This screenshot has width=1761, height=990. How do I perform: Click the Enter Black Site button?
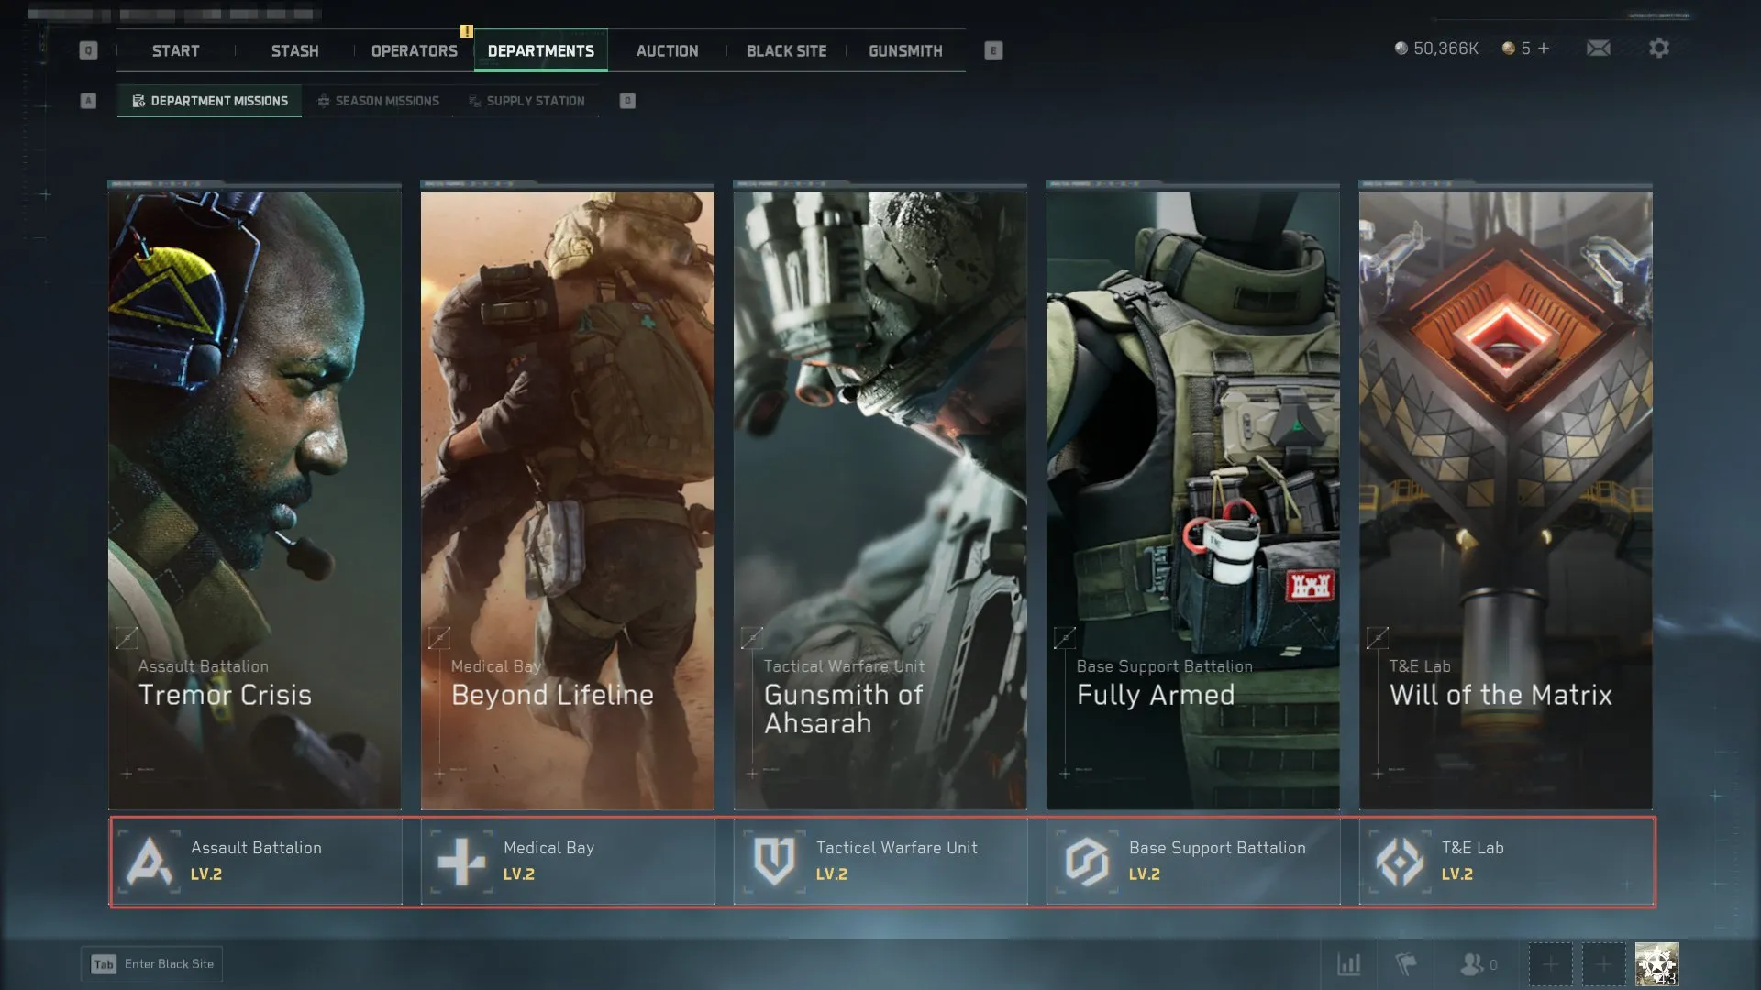(152, 964)
